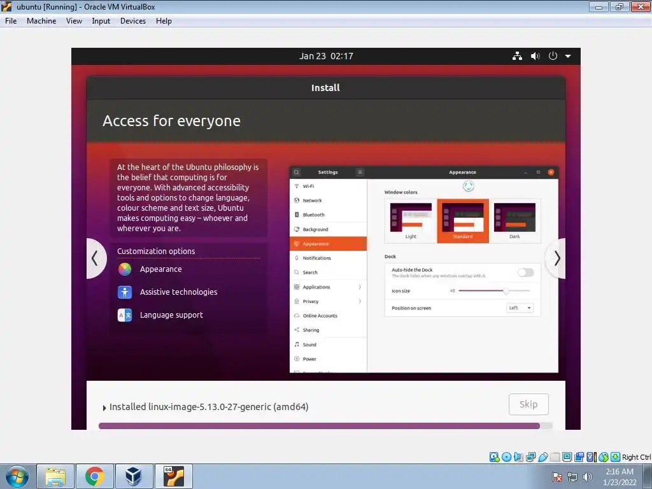This screenshot has height=489, width=652.
Task: Select the Light window color thumbnail
Action: [x=411, y=221]
